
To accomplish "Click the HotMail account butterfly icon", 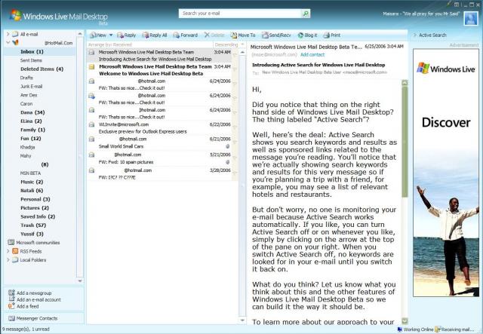I will click(15, 42).
